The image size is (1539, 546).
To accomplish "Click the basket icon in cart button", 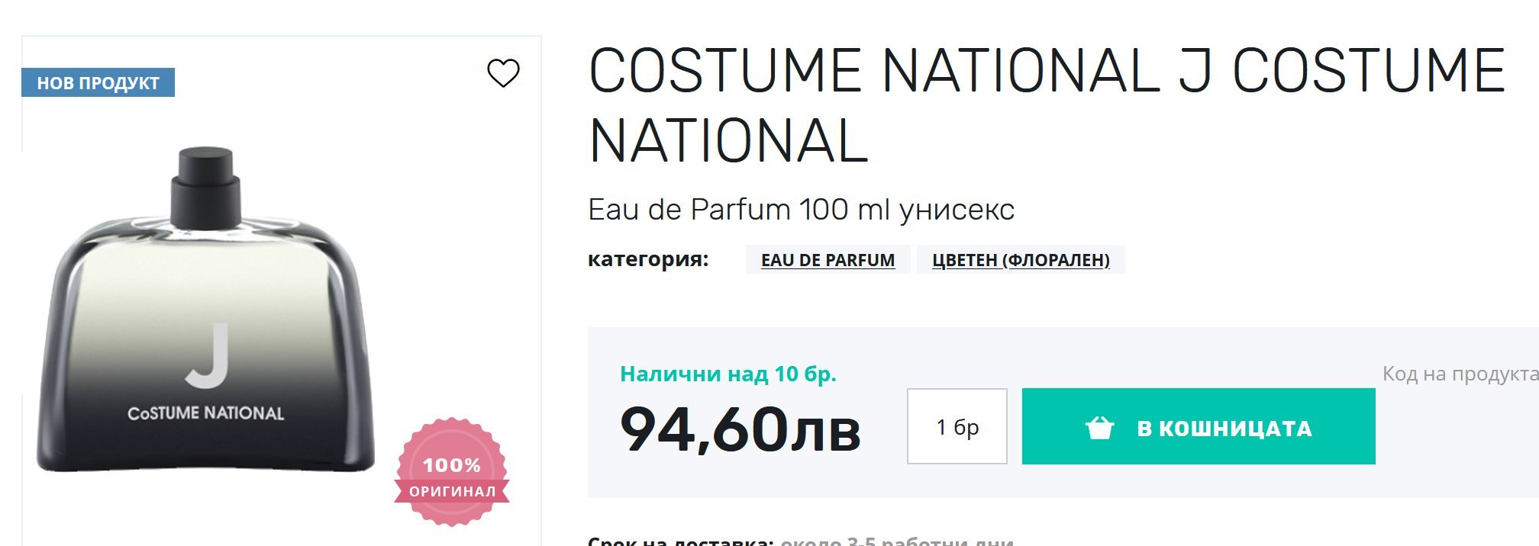I will (x=1099, y=428).
